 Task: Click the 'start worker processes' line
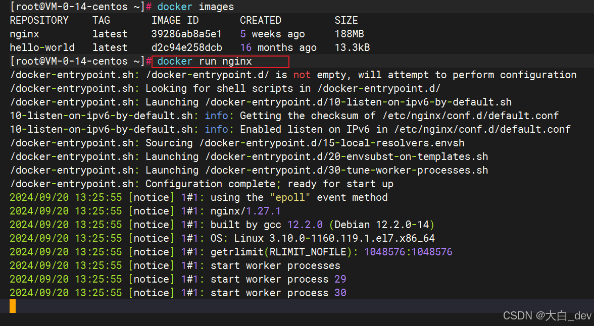click(175, 266)
